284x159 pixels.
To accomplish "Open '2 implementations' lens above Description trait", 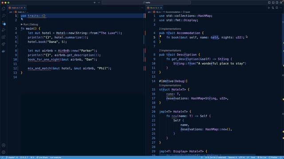I will coord(170,50).
